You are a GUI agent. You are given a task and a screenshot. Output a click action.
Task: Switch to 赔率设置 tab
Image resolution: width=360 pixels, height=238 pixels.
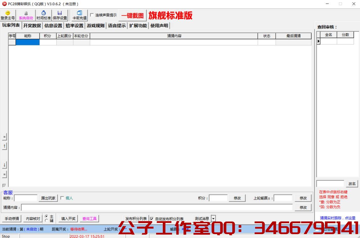click(x=75, y=26)
